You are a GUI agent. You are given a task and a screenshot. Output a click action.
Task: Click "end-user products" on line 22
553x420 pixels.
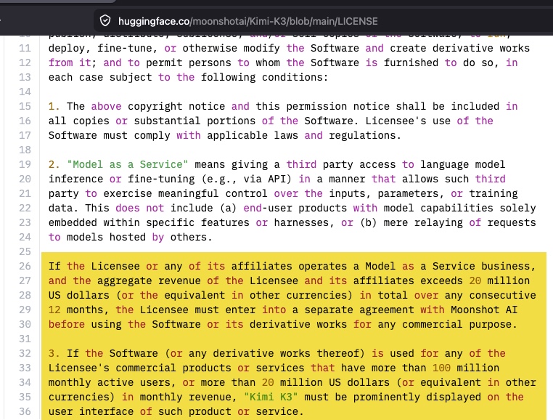click(x=295, y=208)
